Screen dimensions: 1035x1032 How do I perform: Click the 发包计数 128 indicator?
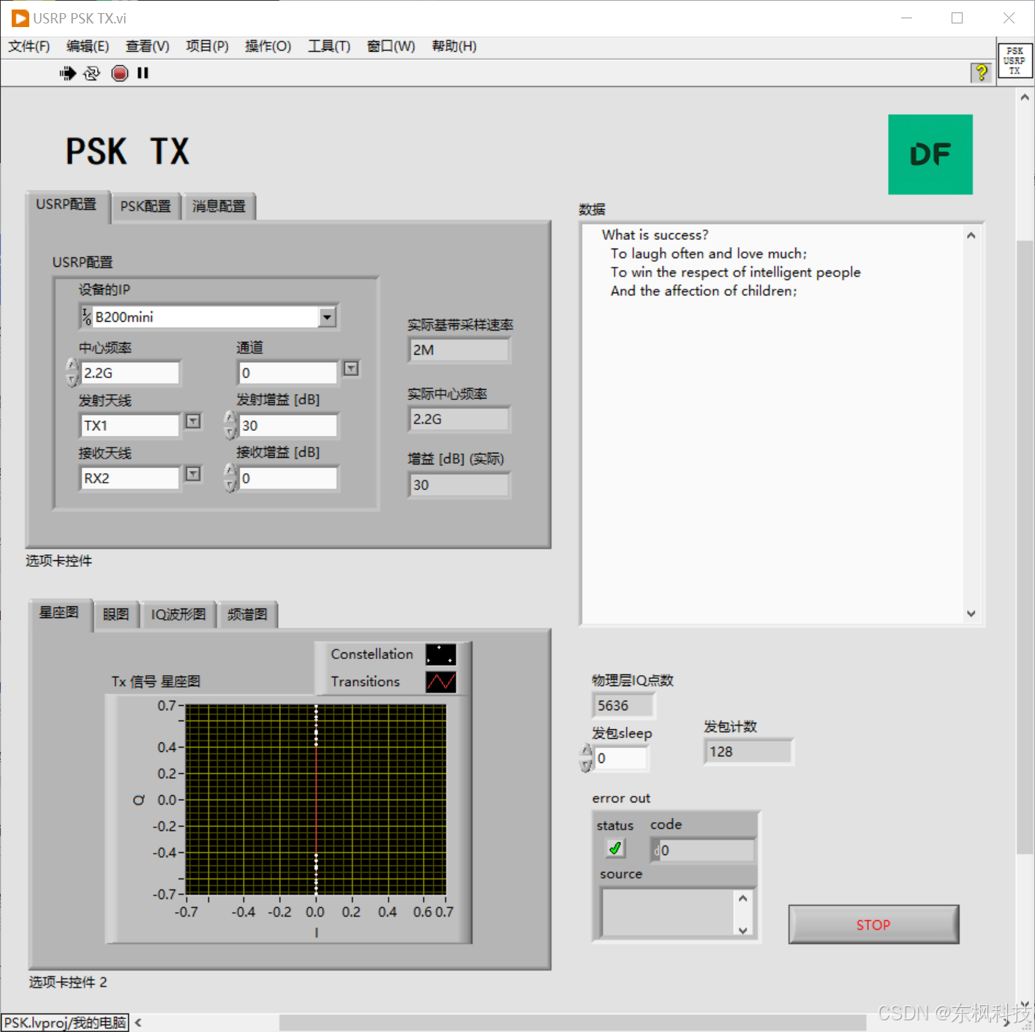click(x=748, y=752)
